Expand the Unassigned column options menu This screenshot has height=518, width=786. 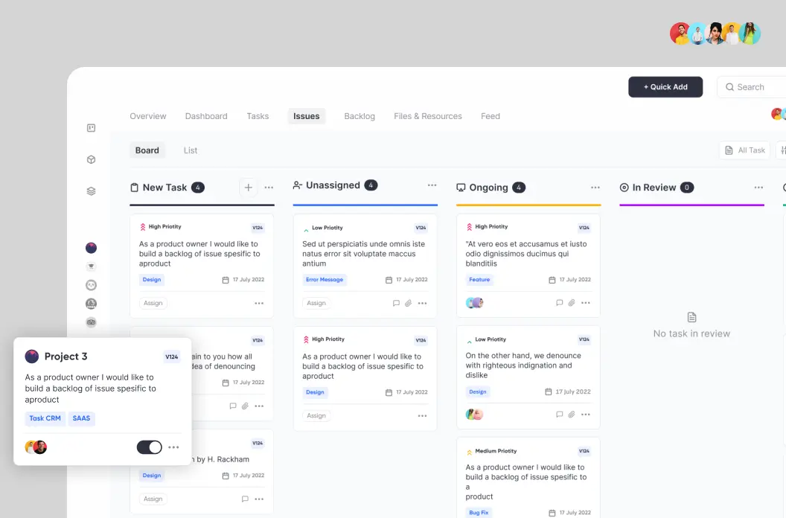(x=432, y=185)
